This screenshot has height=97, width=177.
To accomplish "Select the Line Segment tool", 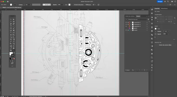I will 14,26.
